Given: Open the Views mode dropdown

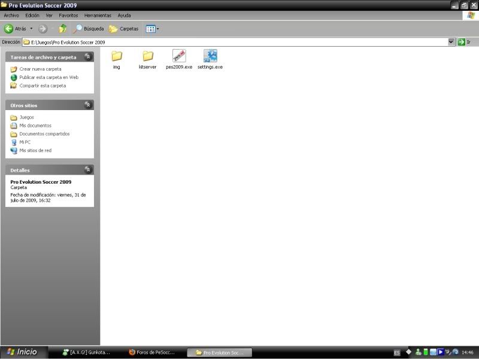Looking at the screenshot, I should (153, 29).
